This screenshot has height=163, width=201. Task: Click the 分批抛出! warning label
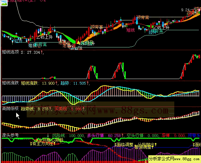point(147,145)
